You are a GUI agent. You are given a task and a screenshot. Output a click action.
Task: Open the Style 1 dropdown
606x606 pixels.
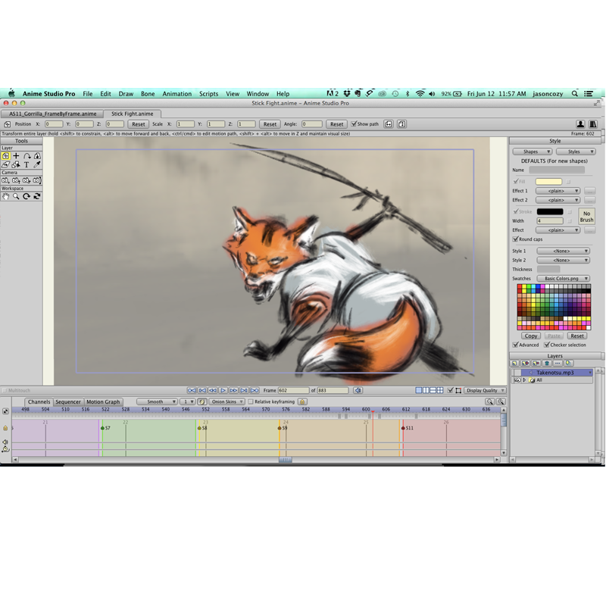(563, 251)
